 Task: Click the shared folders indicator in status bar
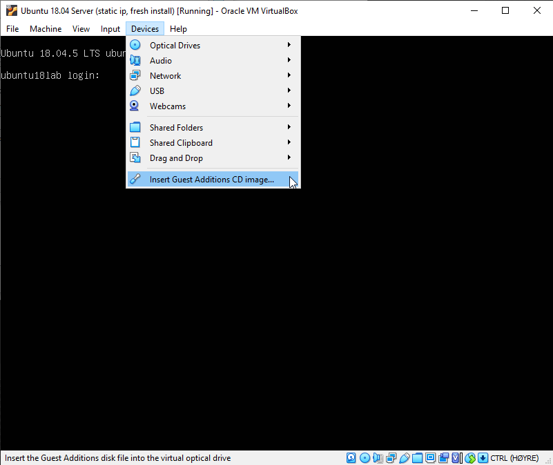[x=417, y=458]
